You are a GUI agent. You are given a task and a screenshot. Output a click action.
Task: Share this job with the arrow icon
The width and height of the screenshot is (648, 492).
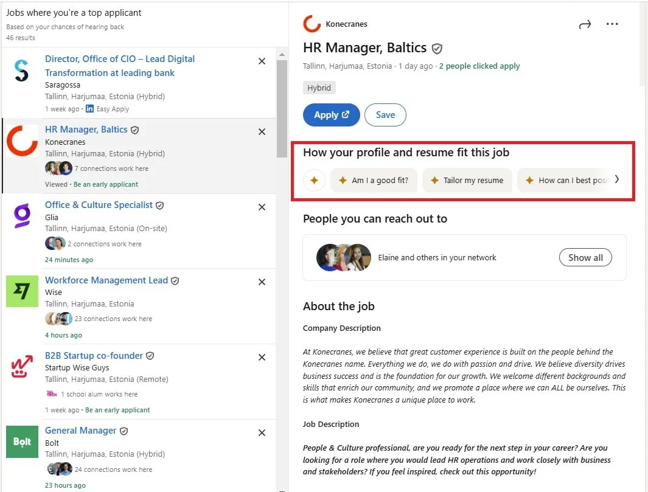coord(585,25)
